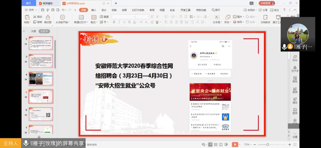Toggle italic formatting
Screen dimensions: 321x148
click(119, 22)
